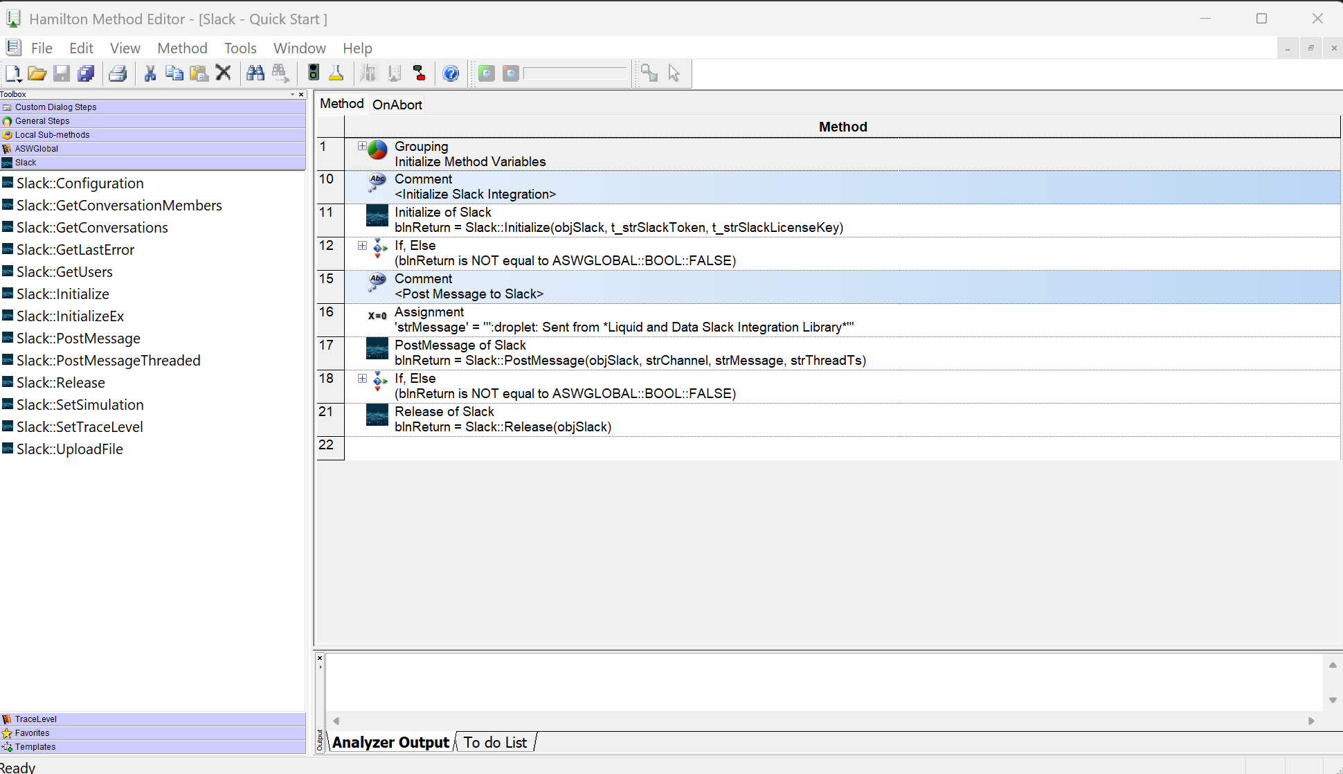1343x774 pixels.
Task: Click the toolbar progress slider bar
Action: [575, 73]
